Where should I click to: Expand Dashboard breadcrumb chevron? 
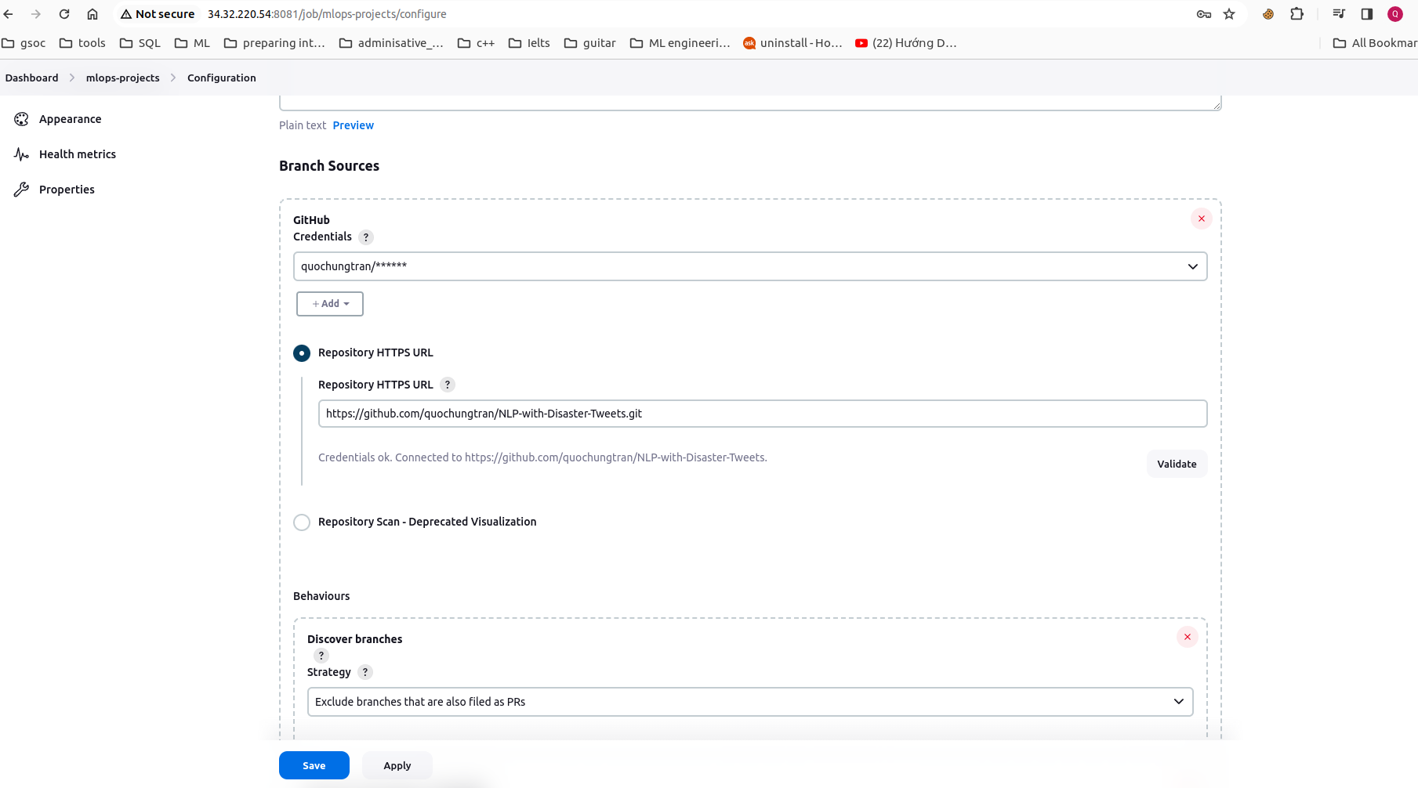pos(72,78)
